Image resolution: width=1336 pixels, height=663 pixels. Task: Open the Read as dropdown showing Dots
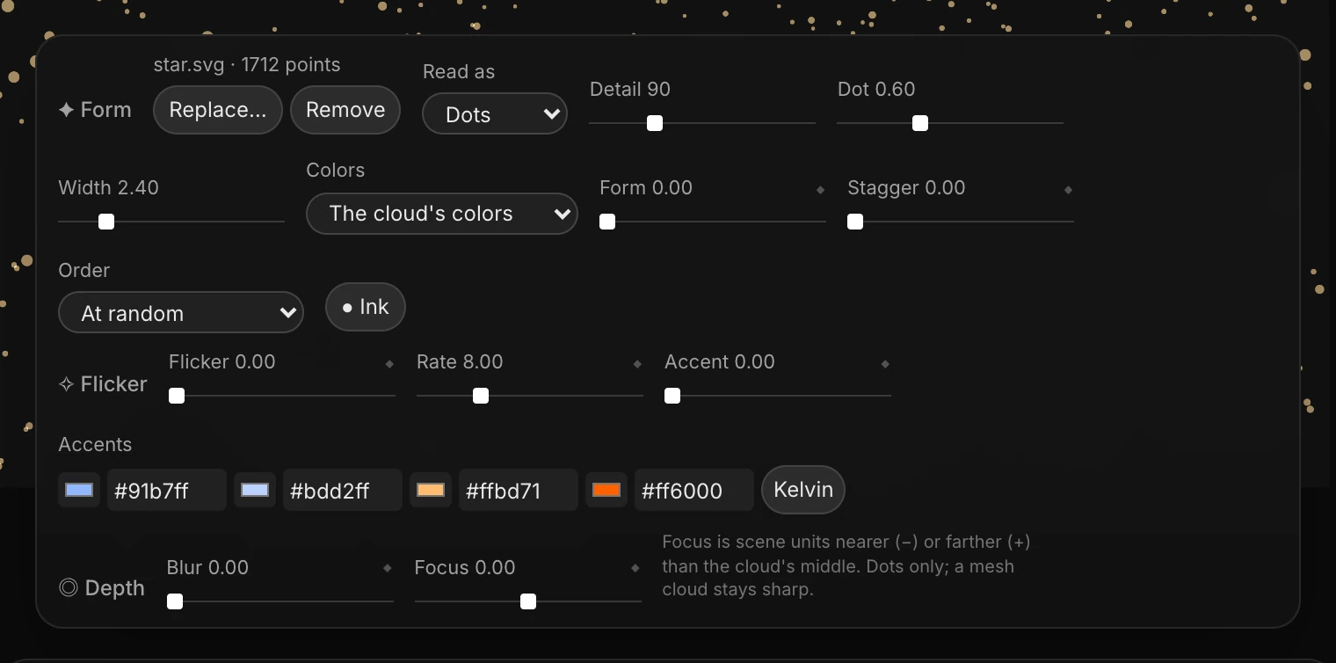tap(495, 114)
